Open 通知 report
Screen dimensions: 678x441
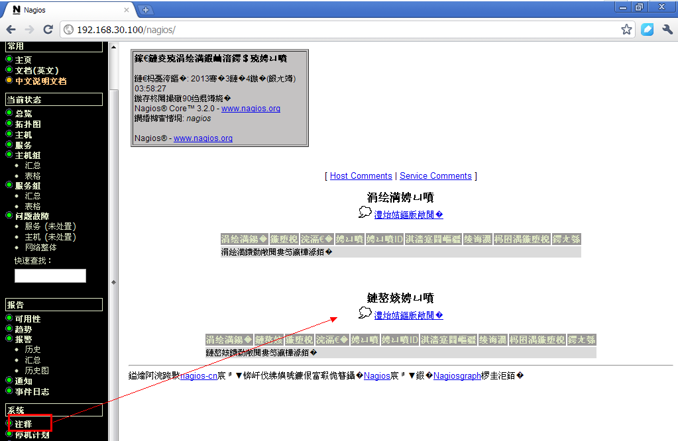[x=23, y=381]
